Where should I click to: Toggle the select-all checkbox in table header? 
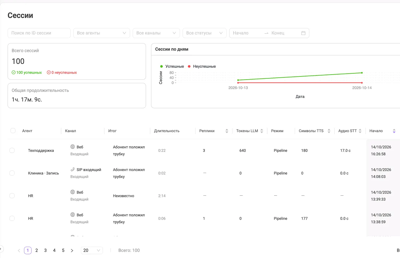point(13,131)
